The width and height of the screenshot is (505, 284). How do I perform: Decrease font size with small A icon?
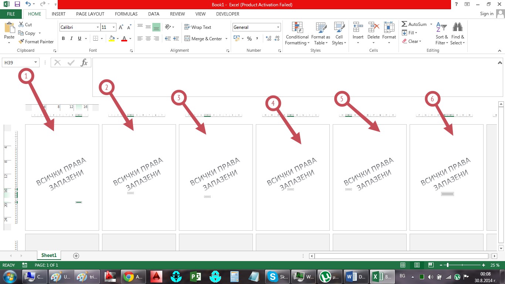pyautogui.click(x=129, y=27)
